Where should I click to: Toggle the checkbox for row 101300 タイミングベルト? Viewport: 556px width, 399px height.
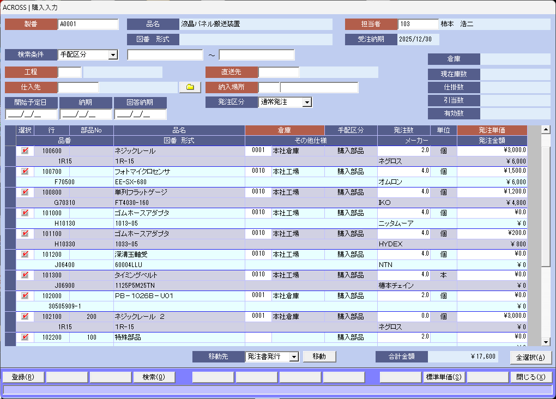pos(25,275)
